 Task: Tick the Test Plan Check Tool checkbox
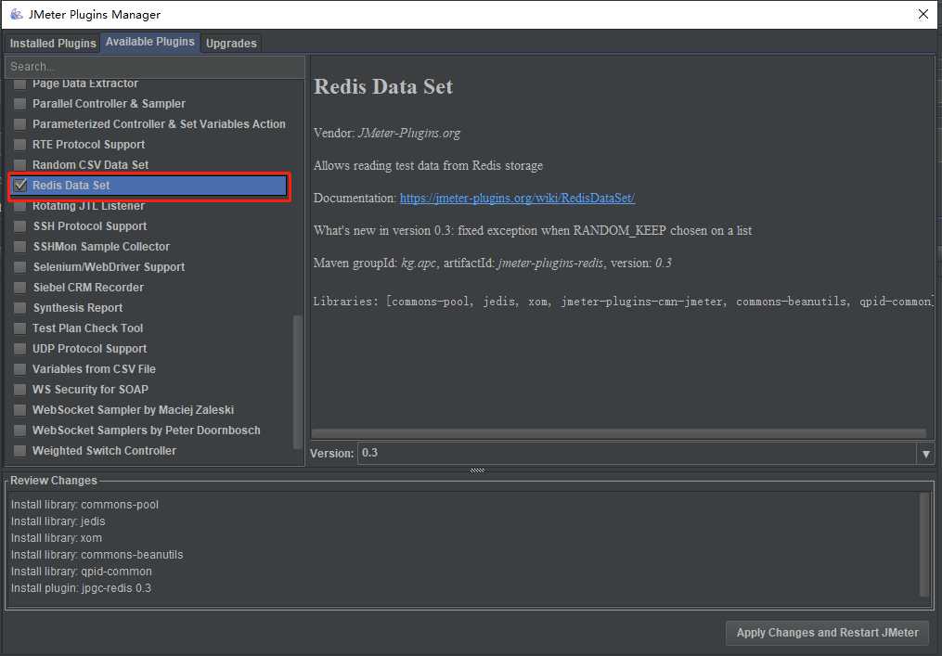(19, 328)
